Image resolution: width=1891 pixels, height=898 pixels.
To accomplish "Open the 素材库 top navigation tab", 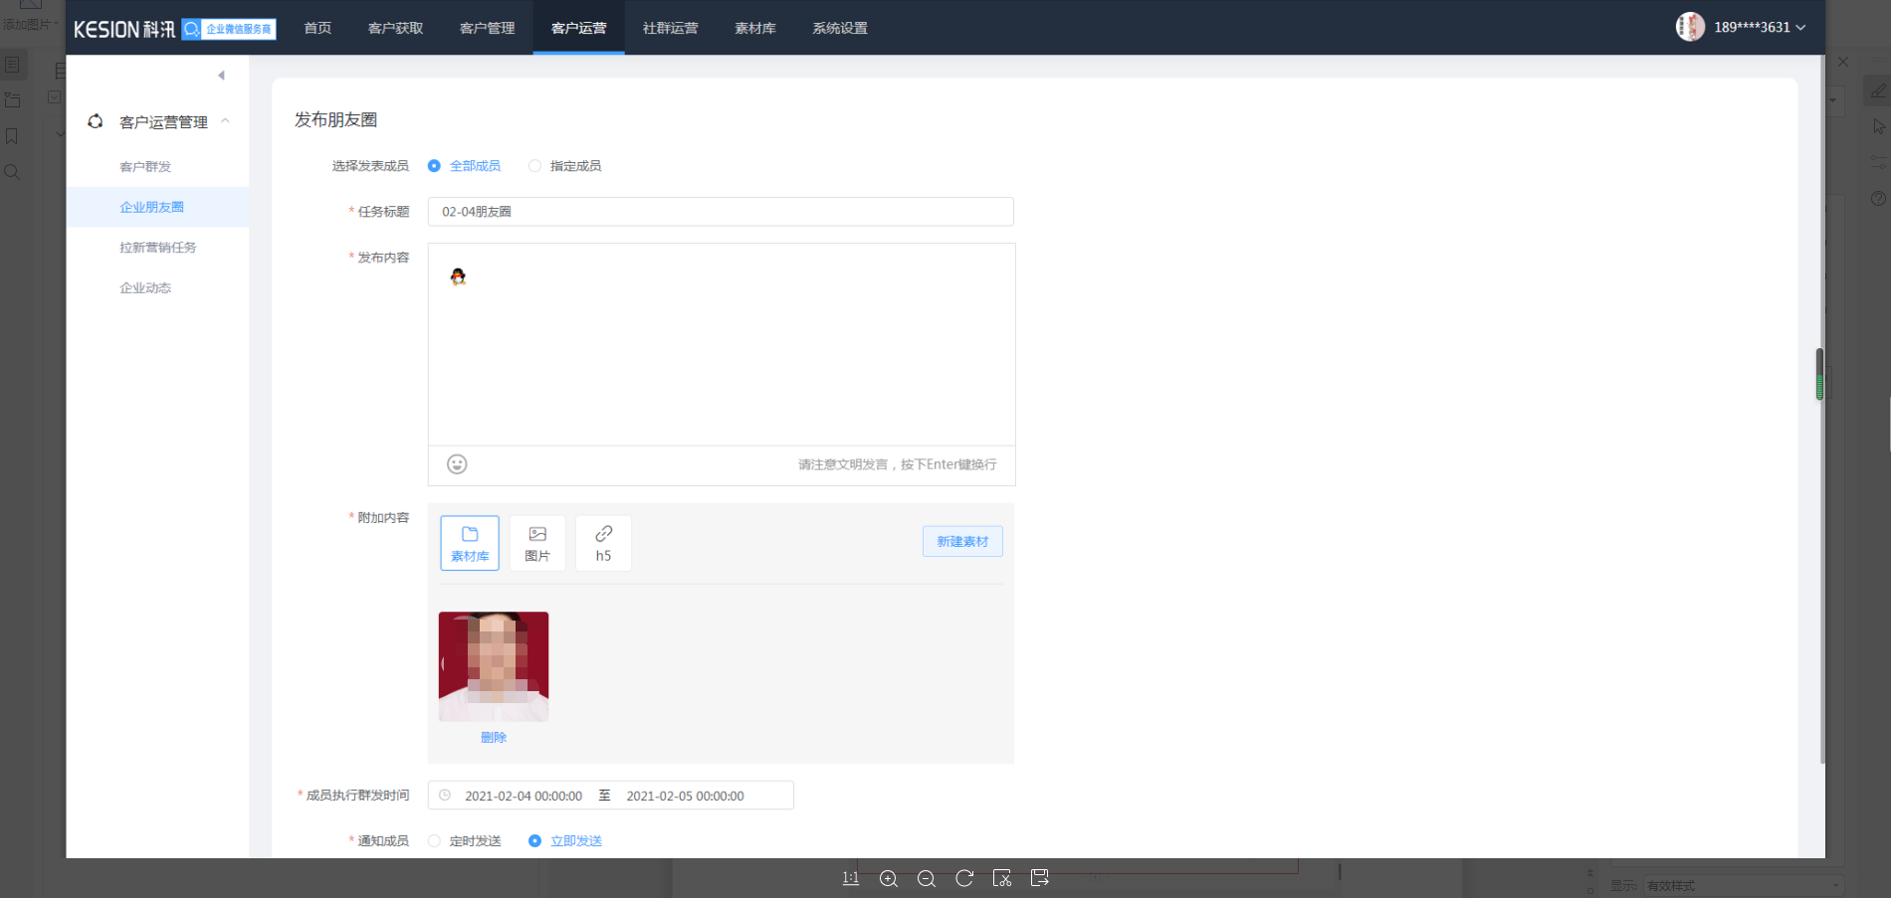I will (754, 28).
